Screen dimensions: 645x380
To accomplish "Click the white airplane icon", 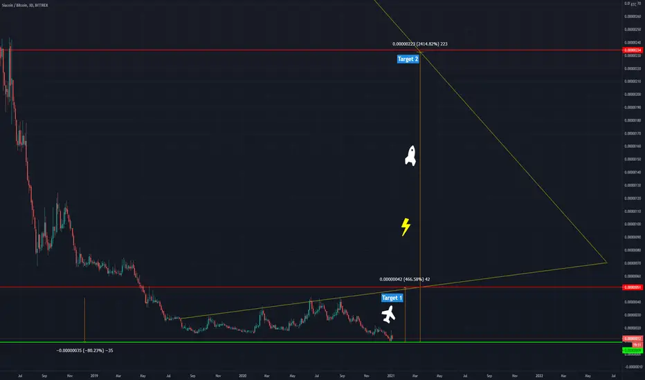I will click(x=388, y=314).
